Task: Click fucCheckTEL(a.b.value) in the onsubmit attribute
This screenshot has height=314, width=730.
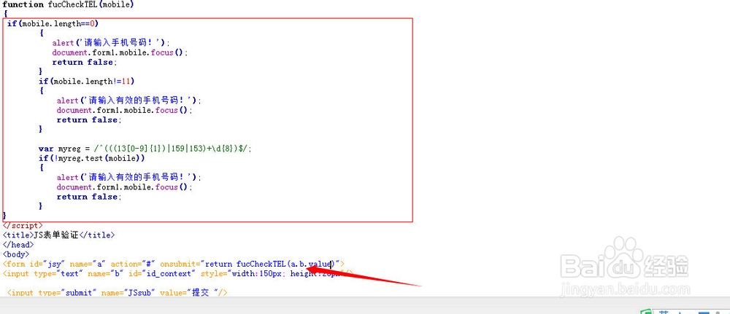Action: pyautogui.click(x=285, y=264)
